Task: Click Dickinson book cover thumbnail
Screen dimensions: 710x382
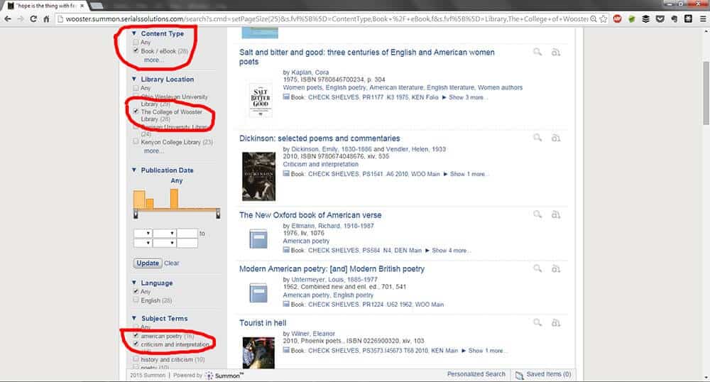Action: pyautogui.click(x=258, y=177)
